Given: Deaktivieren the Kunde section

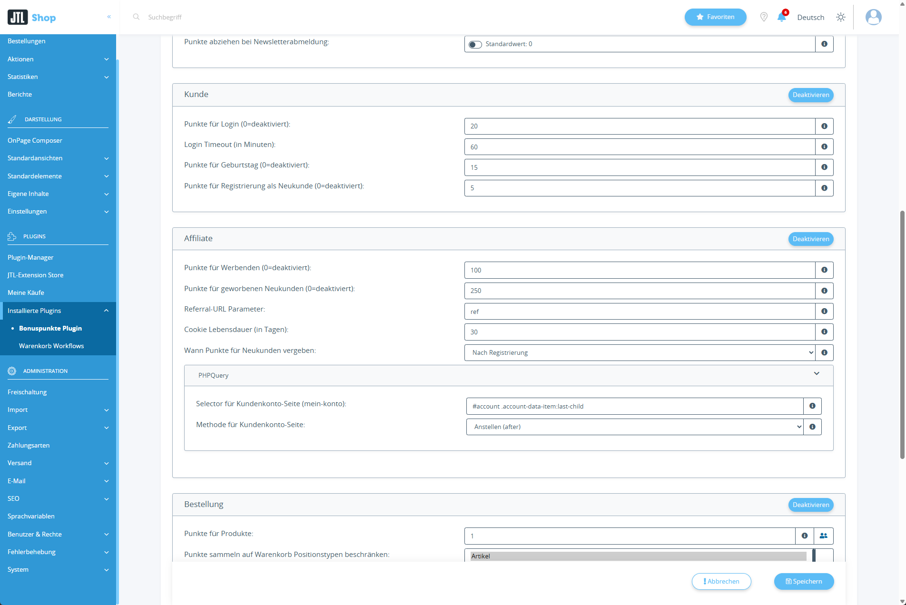Looking at the screenshot, I should point(811,95).
